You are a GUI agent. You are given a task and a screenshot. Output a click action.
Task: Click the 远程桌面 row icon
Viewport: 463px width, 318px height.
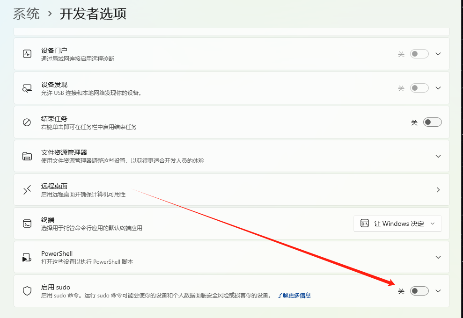point(27,189)
